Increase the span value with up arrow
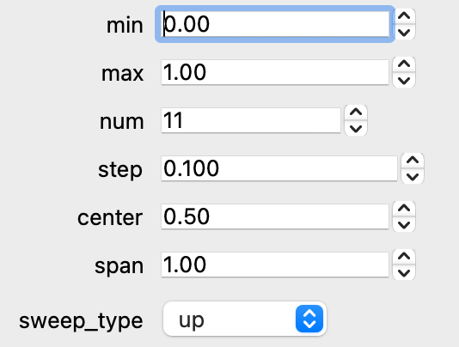Image resolution: width=459 pixels, height=347 pixels. (404, 257)
